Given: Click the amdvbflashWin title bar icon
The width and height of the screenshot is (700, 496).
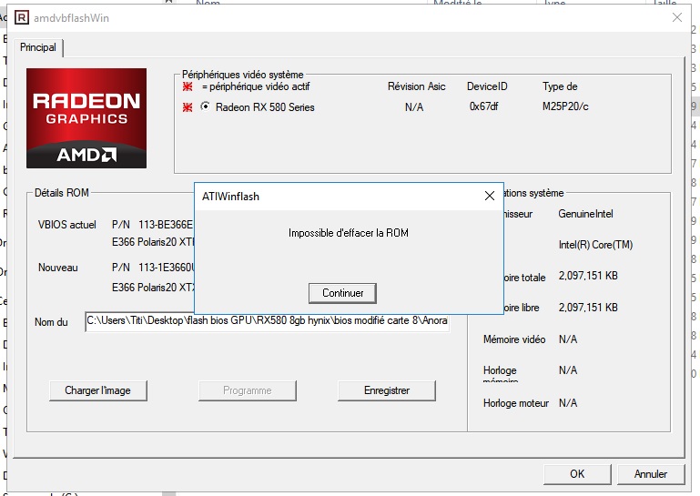Looking at the screenshot, I should pyautogui.click(x=22, y=18).
